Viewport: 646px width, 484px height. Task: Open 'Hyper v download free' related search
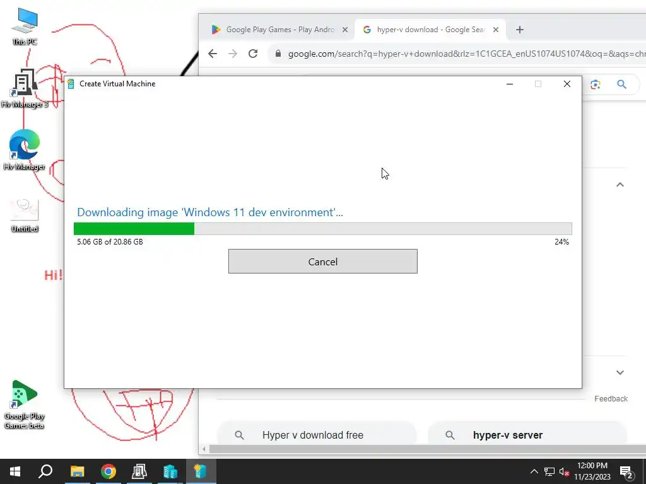[317, 435]
